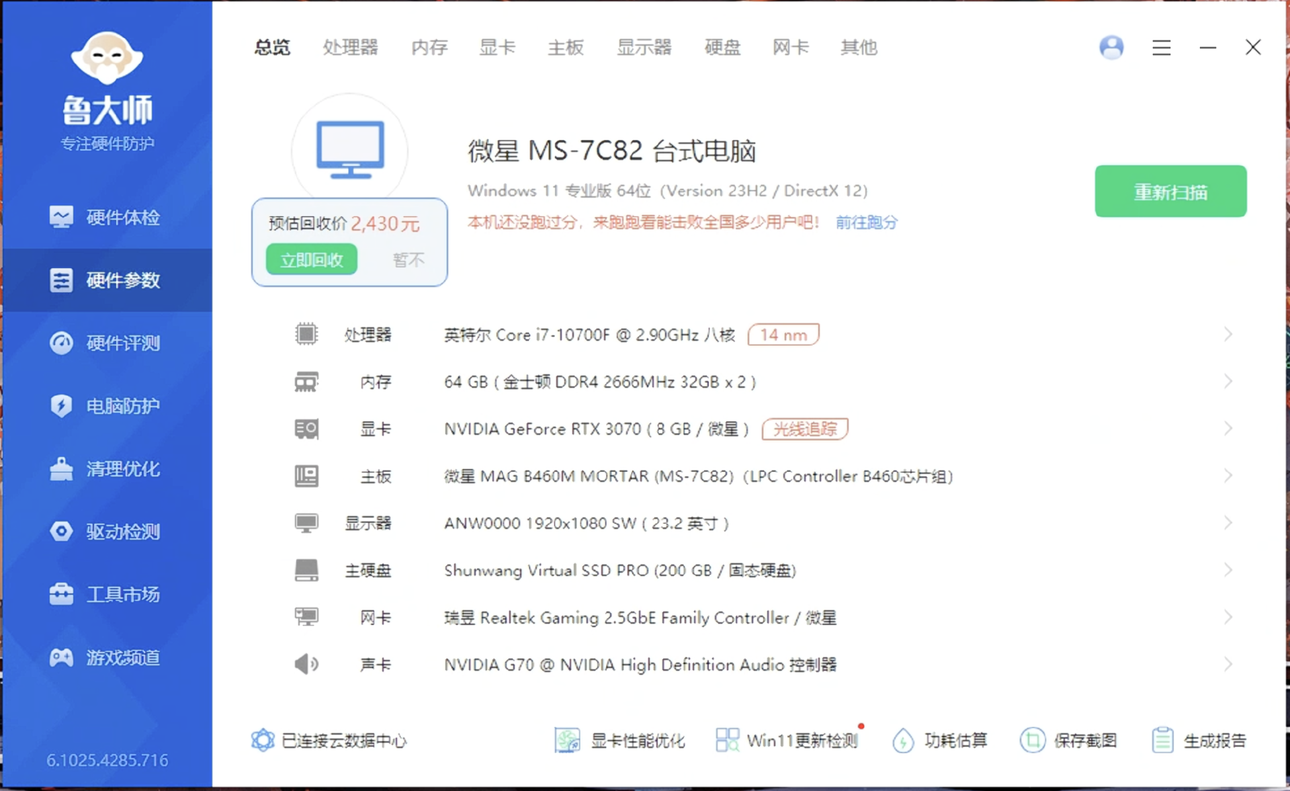Close the 鲁大师 window
This screenshot has width=1290, height=791.
1253,47
